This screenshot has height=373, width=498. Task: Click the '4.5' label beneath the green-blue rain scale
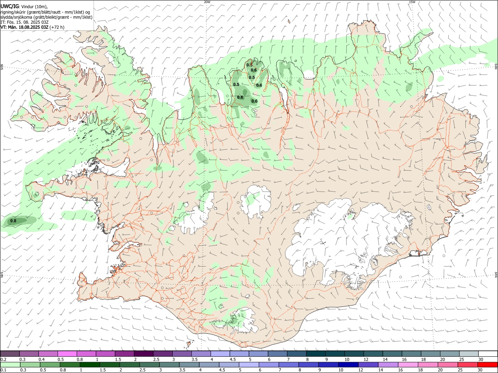click(x=222, y=370)
